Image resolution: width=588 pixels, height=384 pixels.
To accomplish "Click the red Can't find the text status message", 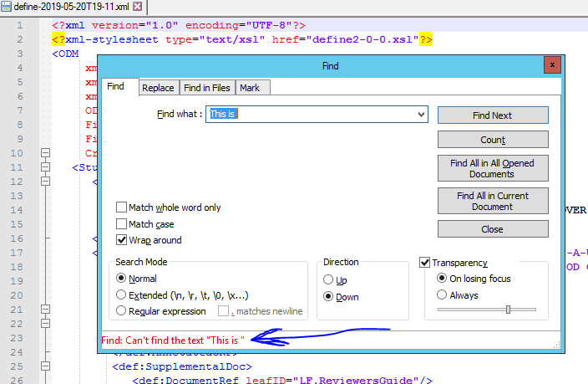I will [173, 340].
